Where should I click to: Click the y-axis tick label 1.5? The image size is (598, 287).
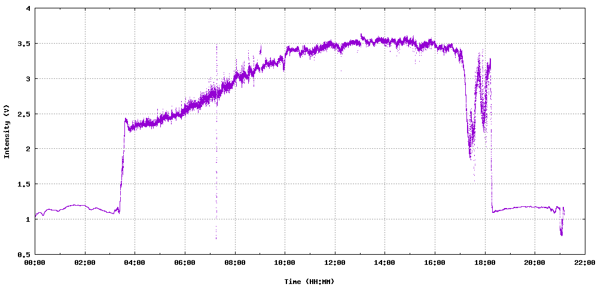click(25, 184)
